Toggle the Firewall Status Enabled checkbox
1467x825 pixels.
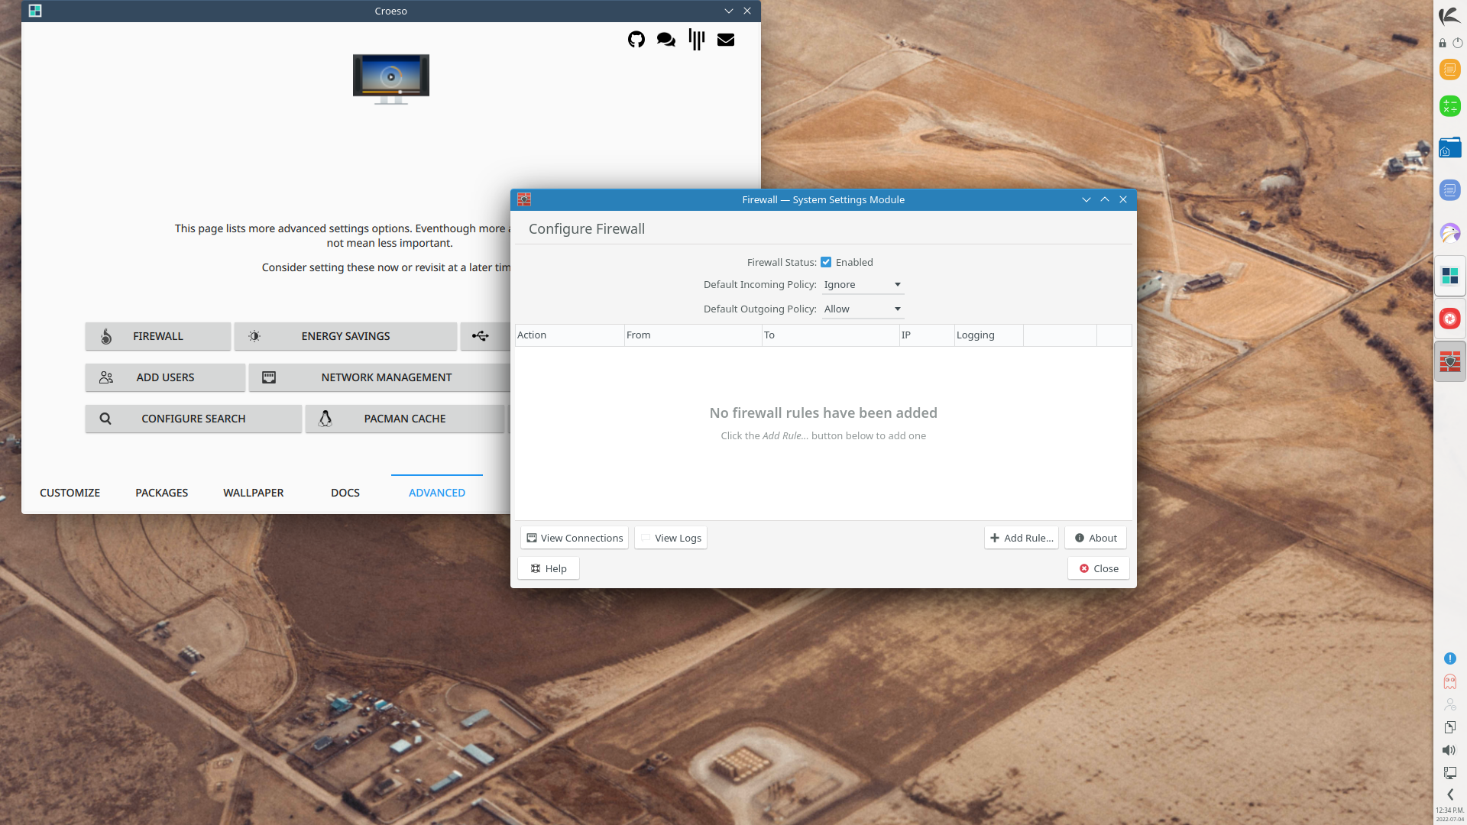coord(826,262)
